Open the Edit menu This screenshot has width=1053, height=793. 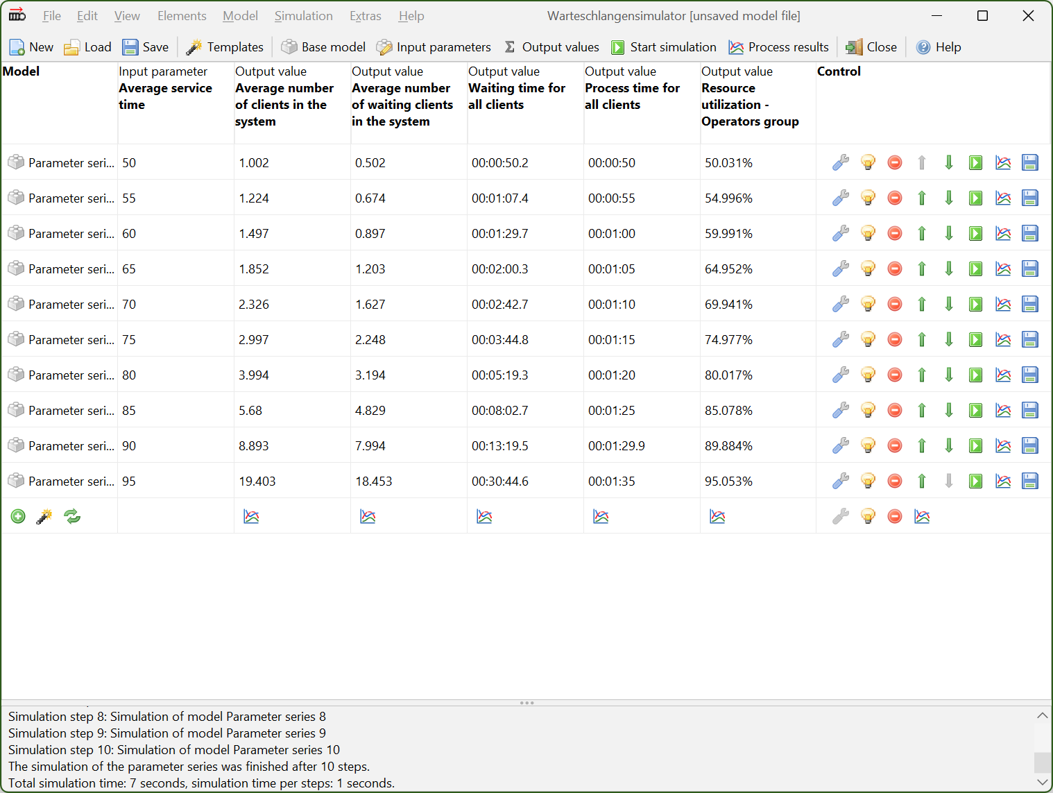point(87,16)
